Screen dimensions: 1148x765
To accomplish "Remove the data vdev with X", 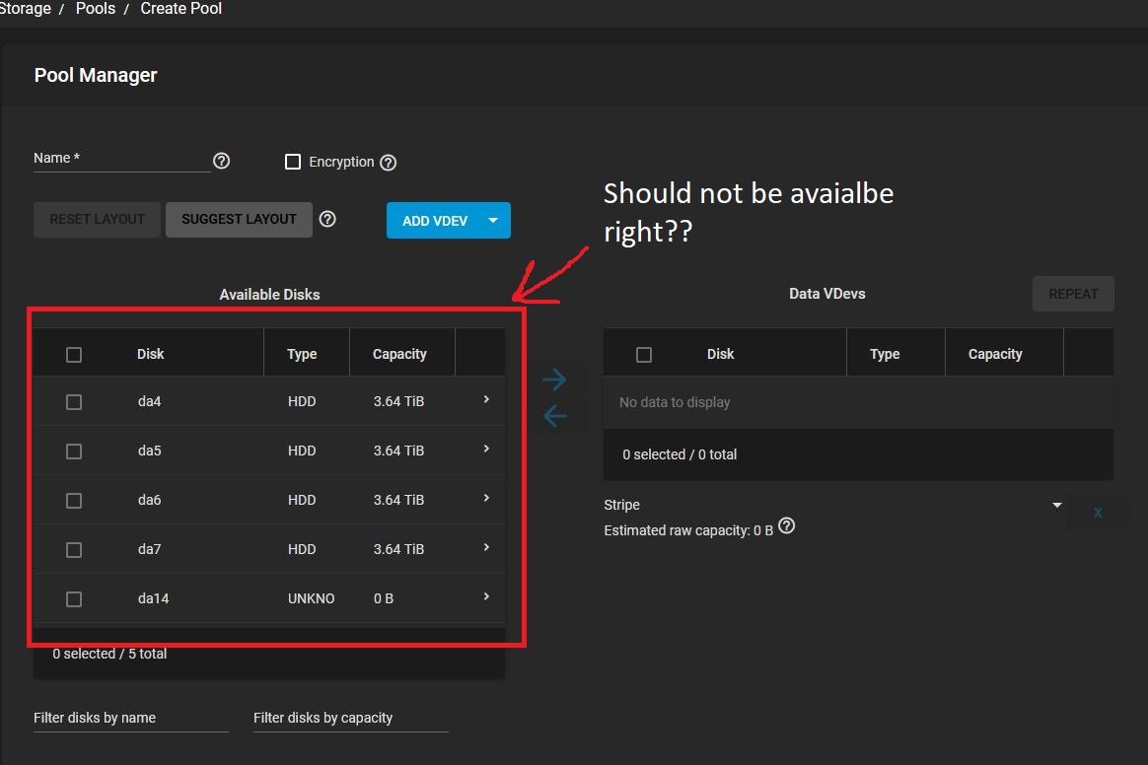I will tap(1098, 513).
